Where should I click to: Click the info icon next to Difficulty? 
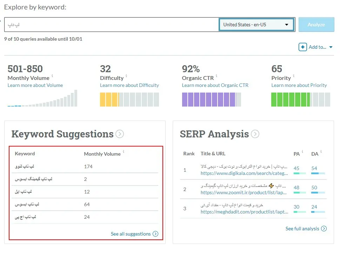(126, 76)
